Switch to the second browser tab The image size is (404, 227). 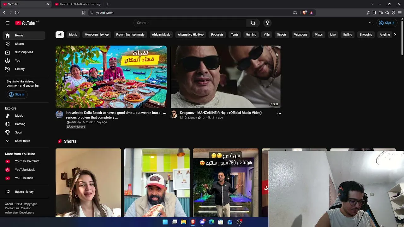78,4
